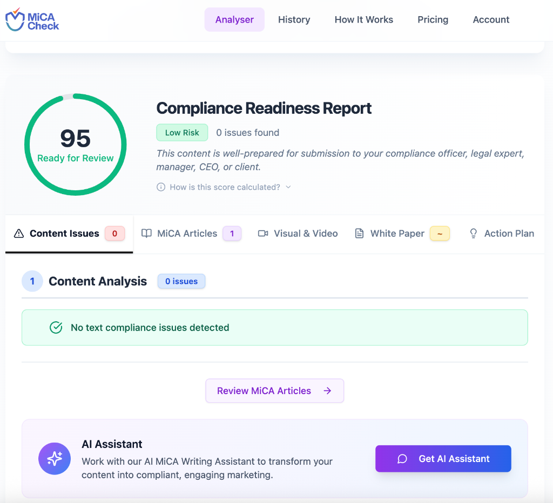Viewport: 553px width, 503px height.
Task: Select the Content Issues tab
Action: pos(69,234)
